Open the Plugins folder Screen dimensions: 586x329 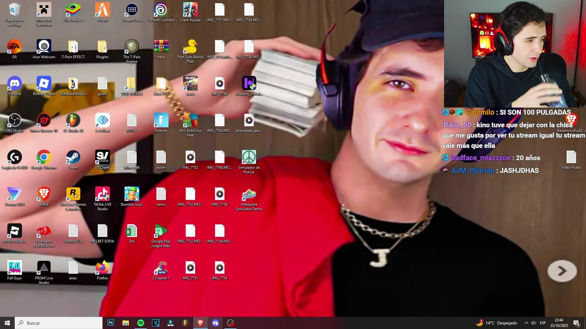pyautogui.click(x=103, y=49)
